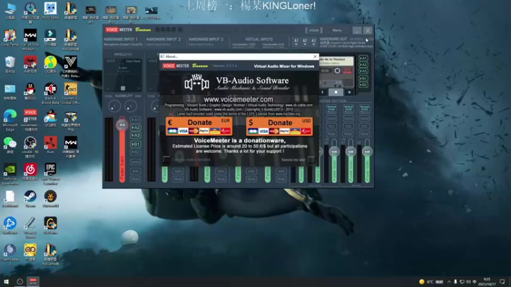Image resolution: width=511 pixels, height=287 pixels.
Task: Close the About dialog
Action: click(x=315, y=57)
